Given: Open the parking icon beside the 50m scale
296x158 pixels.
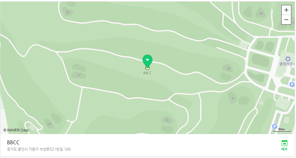Looking at the screenshot, I should [x=275, y=126].
